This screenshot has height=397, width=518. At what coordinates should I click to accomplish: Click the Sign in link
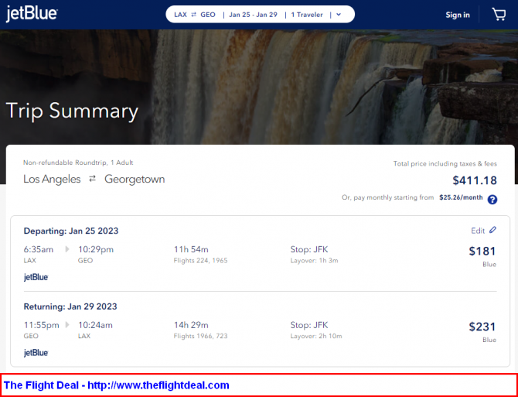[458, 15]
